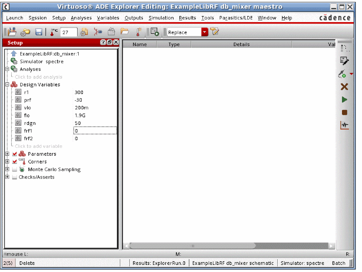Click the temperature value field showing 27
The width and height of the screenshot is (362, 272).
tap(68, 32)
